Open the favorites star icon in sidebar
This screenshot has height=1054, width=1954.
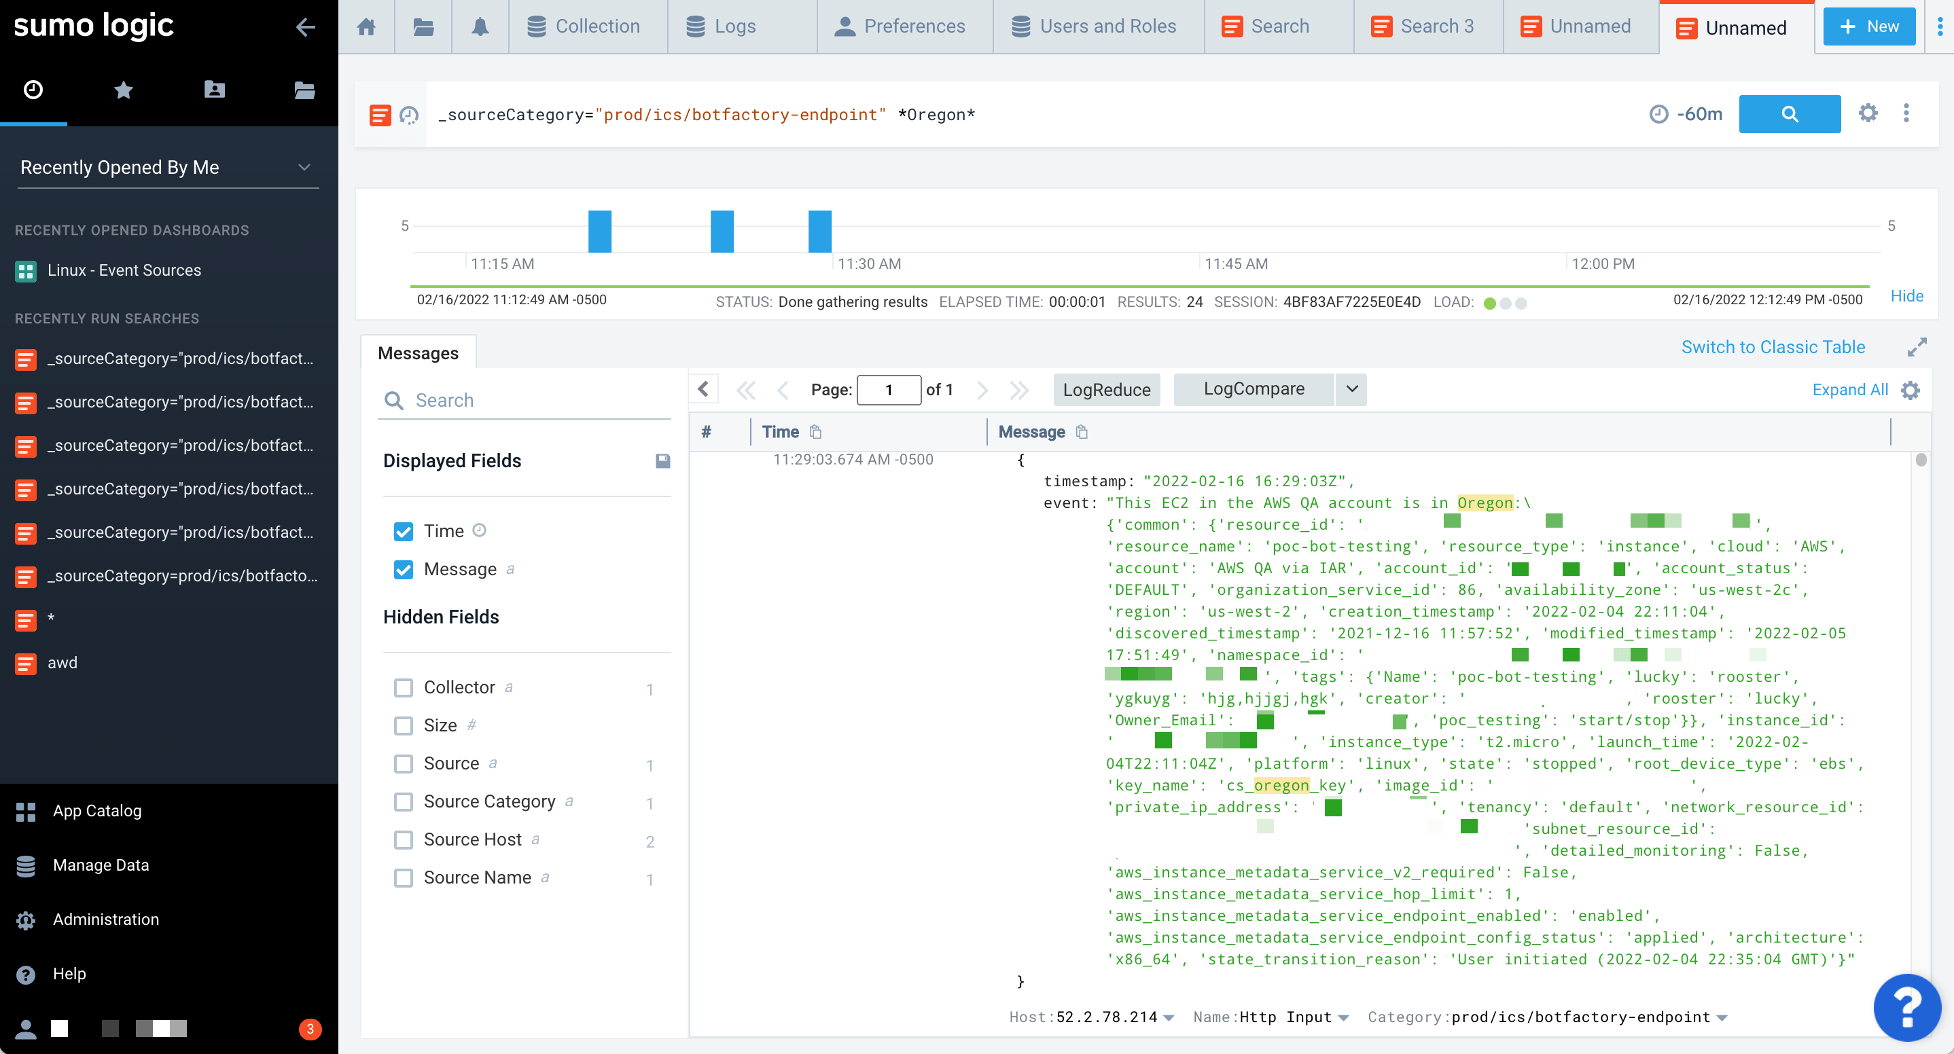123,90
